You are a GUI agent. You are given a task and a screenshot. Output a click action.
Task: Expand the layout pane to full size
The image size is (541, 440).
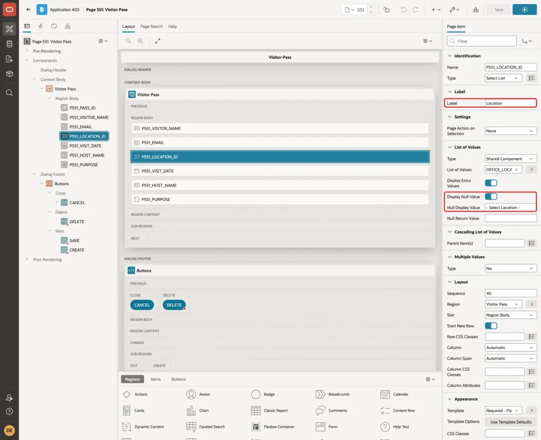coord(157,41)
